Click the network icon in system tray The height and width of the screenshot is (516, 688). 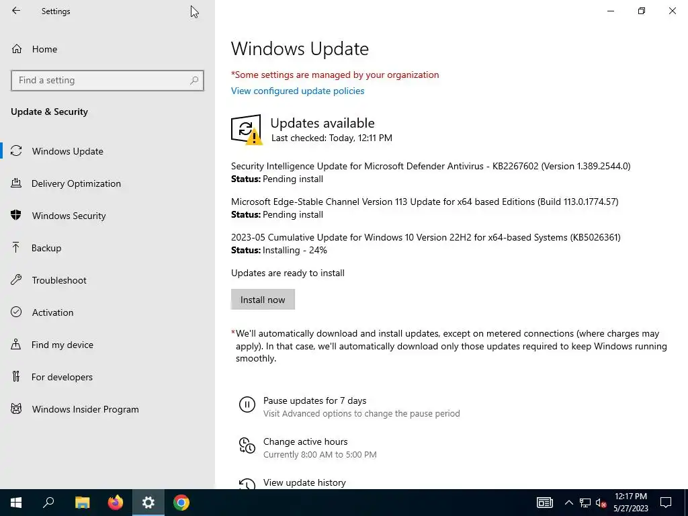(585, 503)
